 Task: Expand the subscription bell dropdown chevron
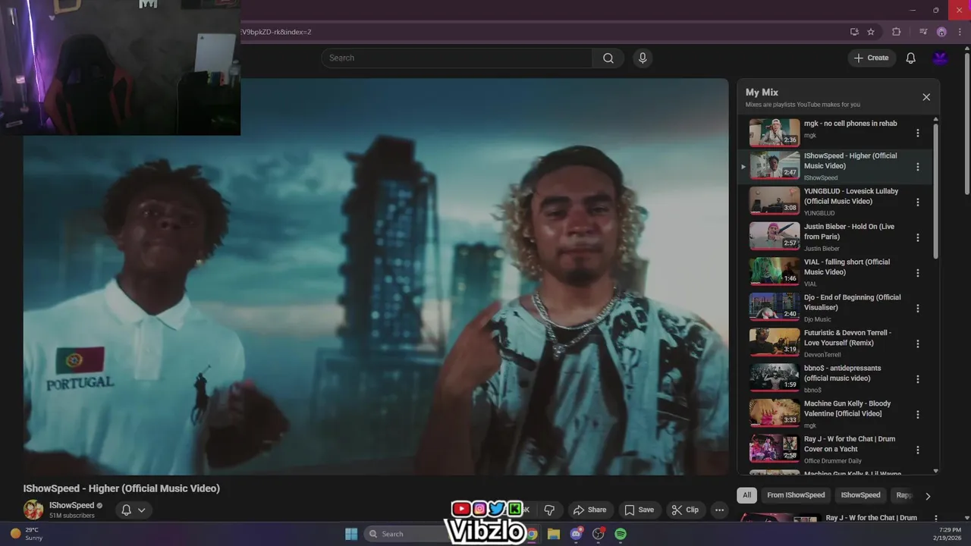pyautogui.click(x=142, y=510)
